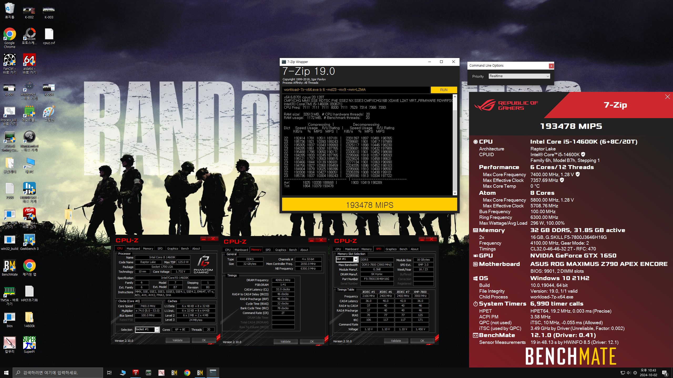Open the HWBOTX2 shortcut icon

29,91
